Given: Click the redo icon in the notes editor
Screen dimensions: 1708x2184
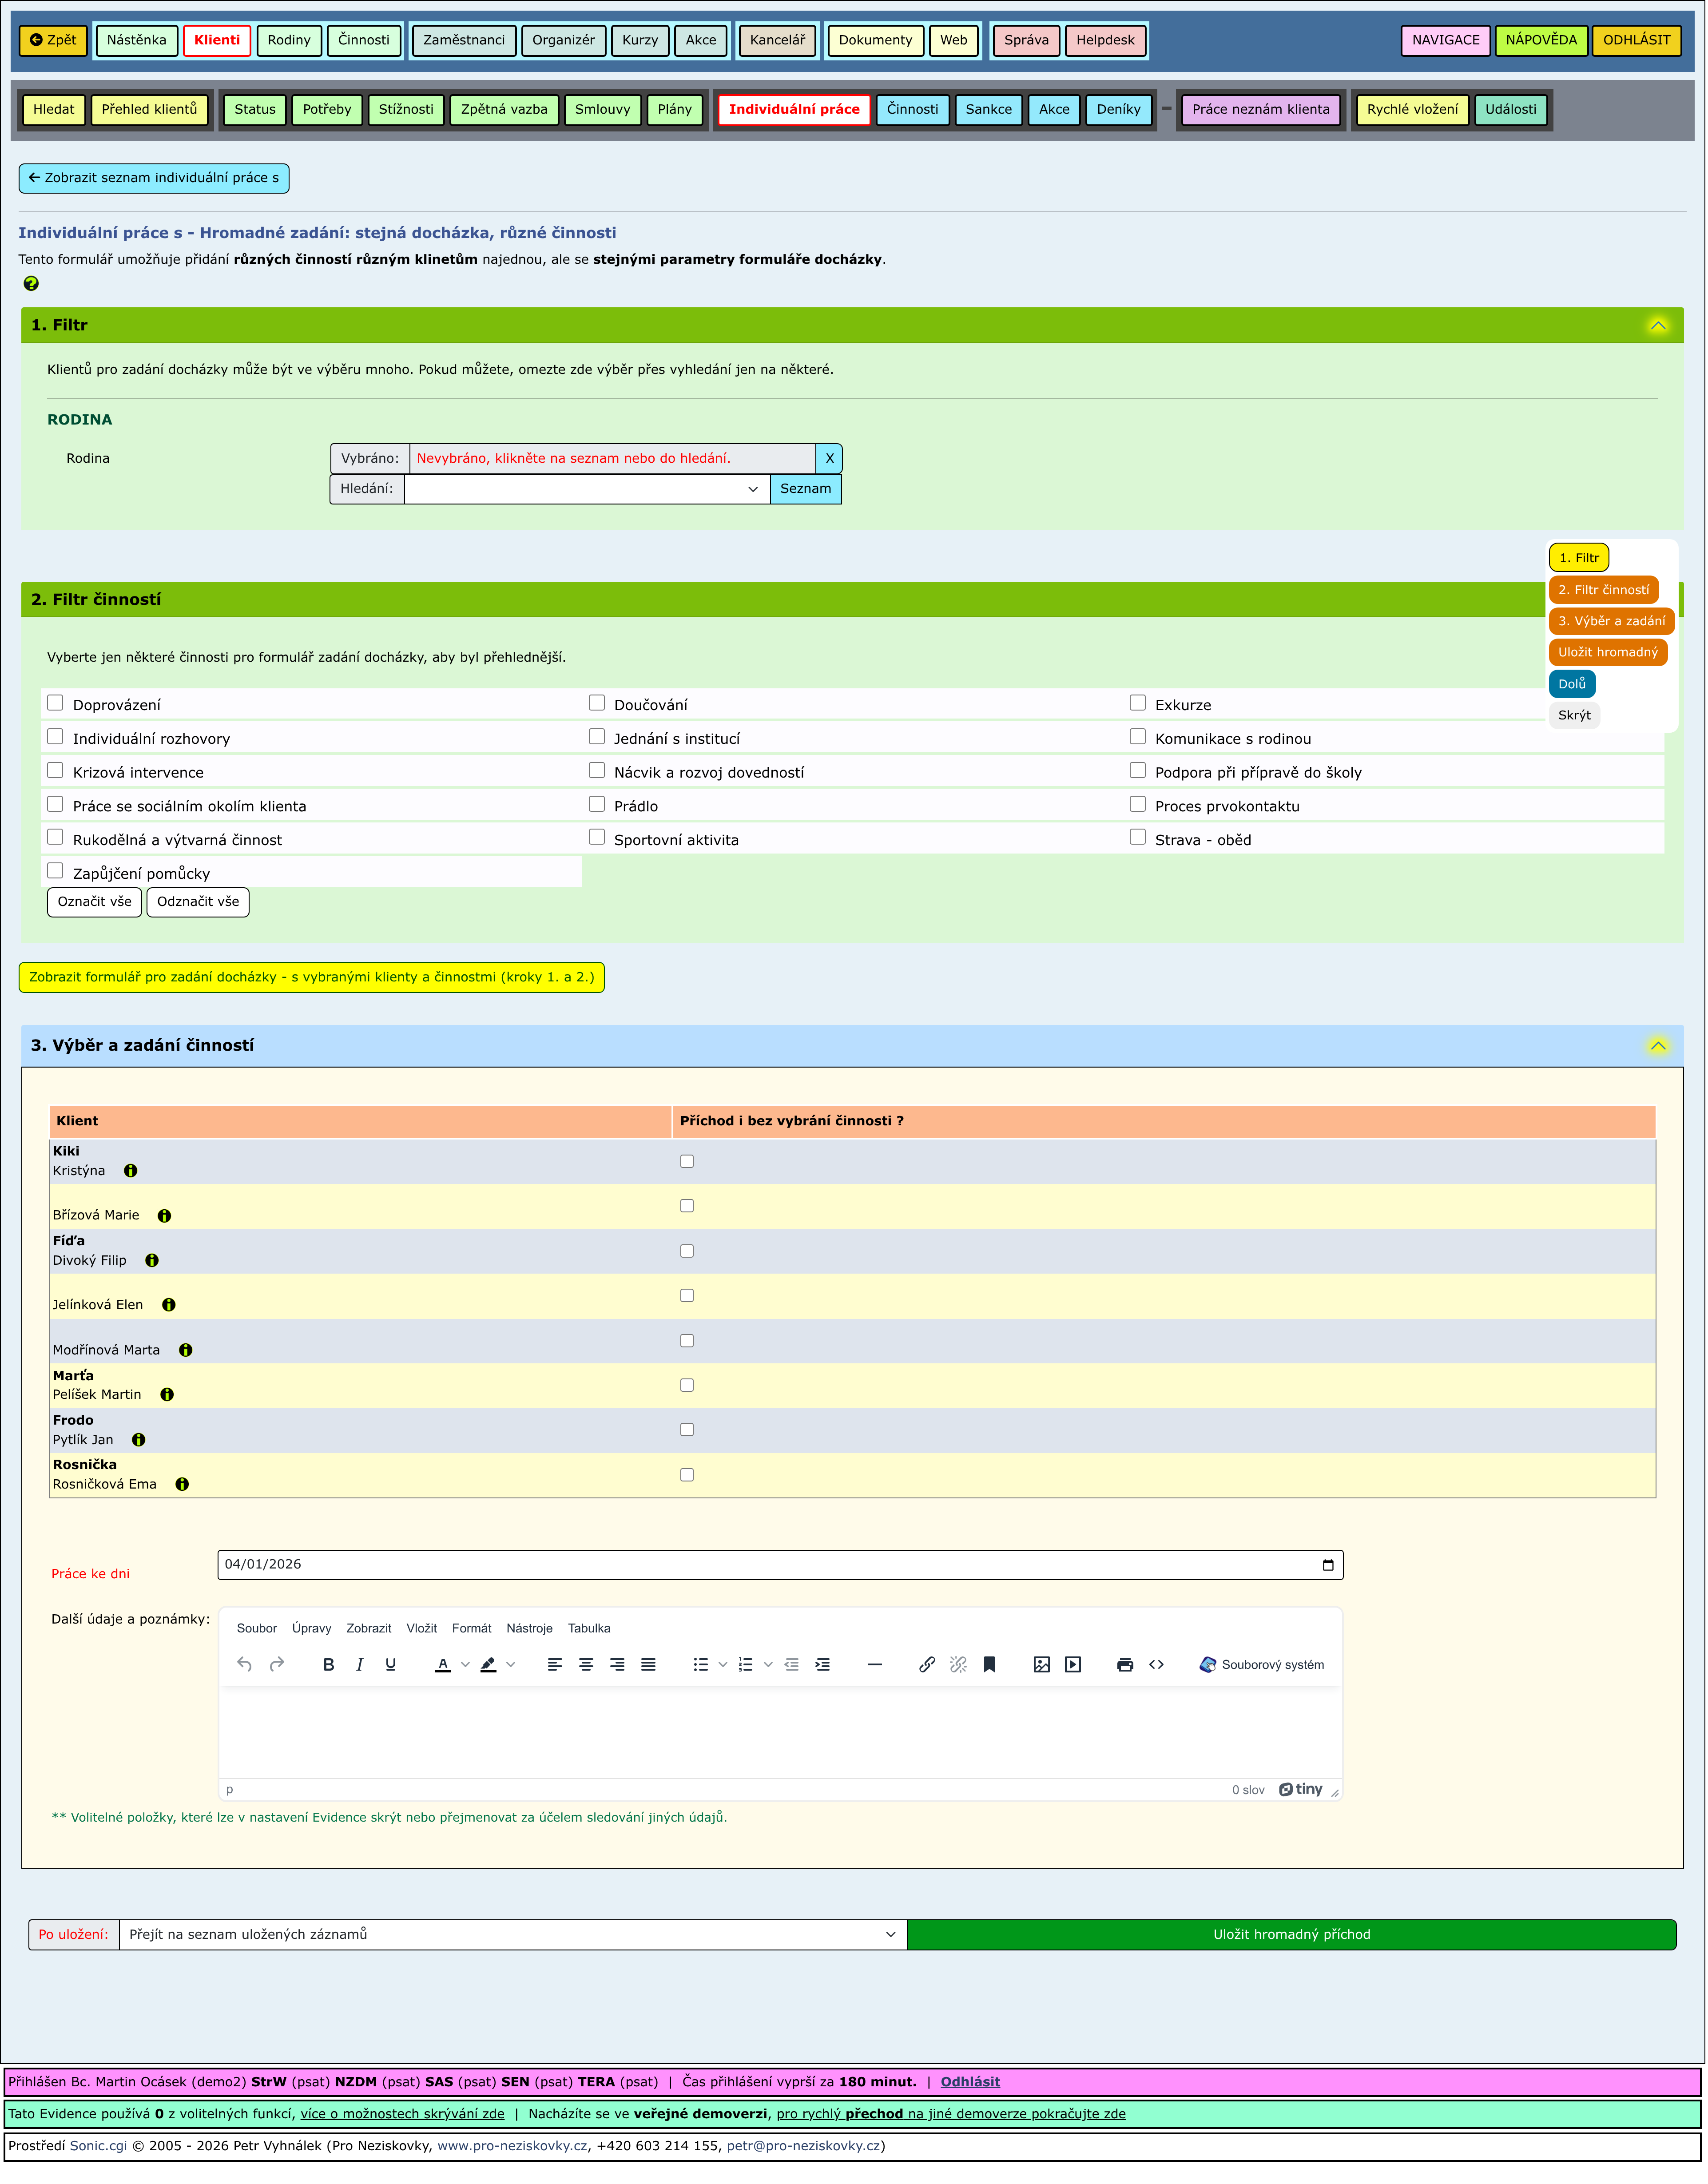Looking at the screenshot, I should 277,1665.
